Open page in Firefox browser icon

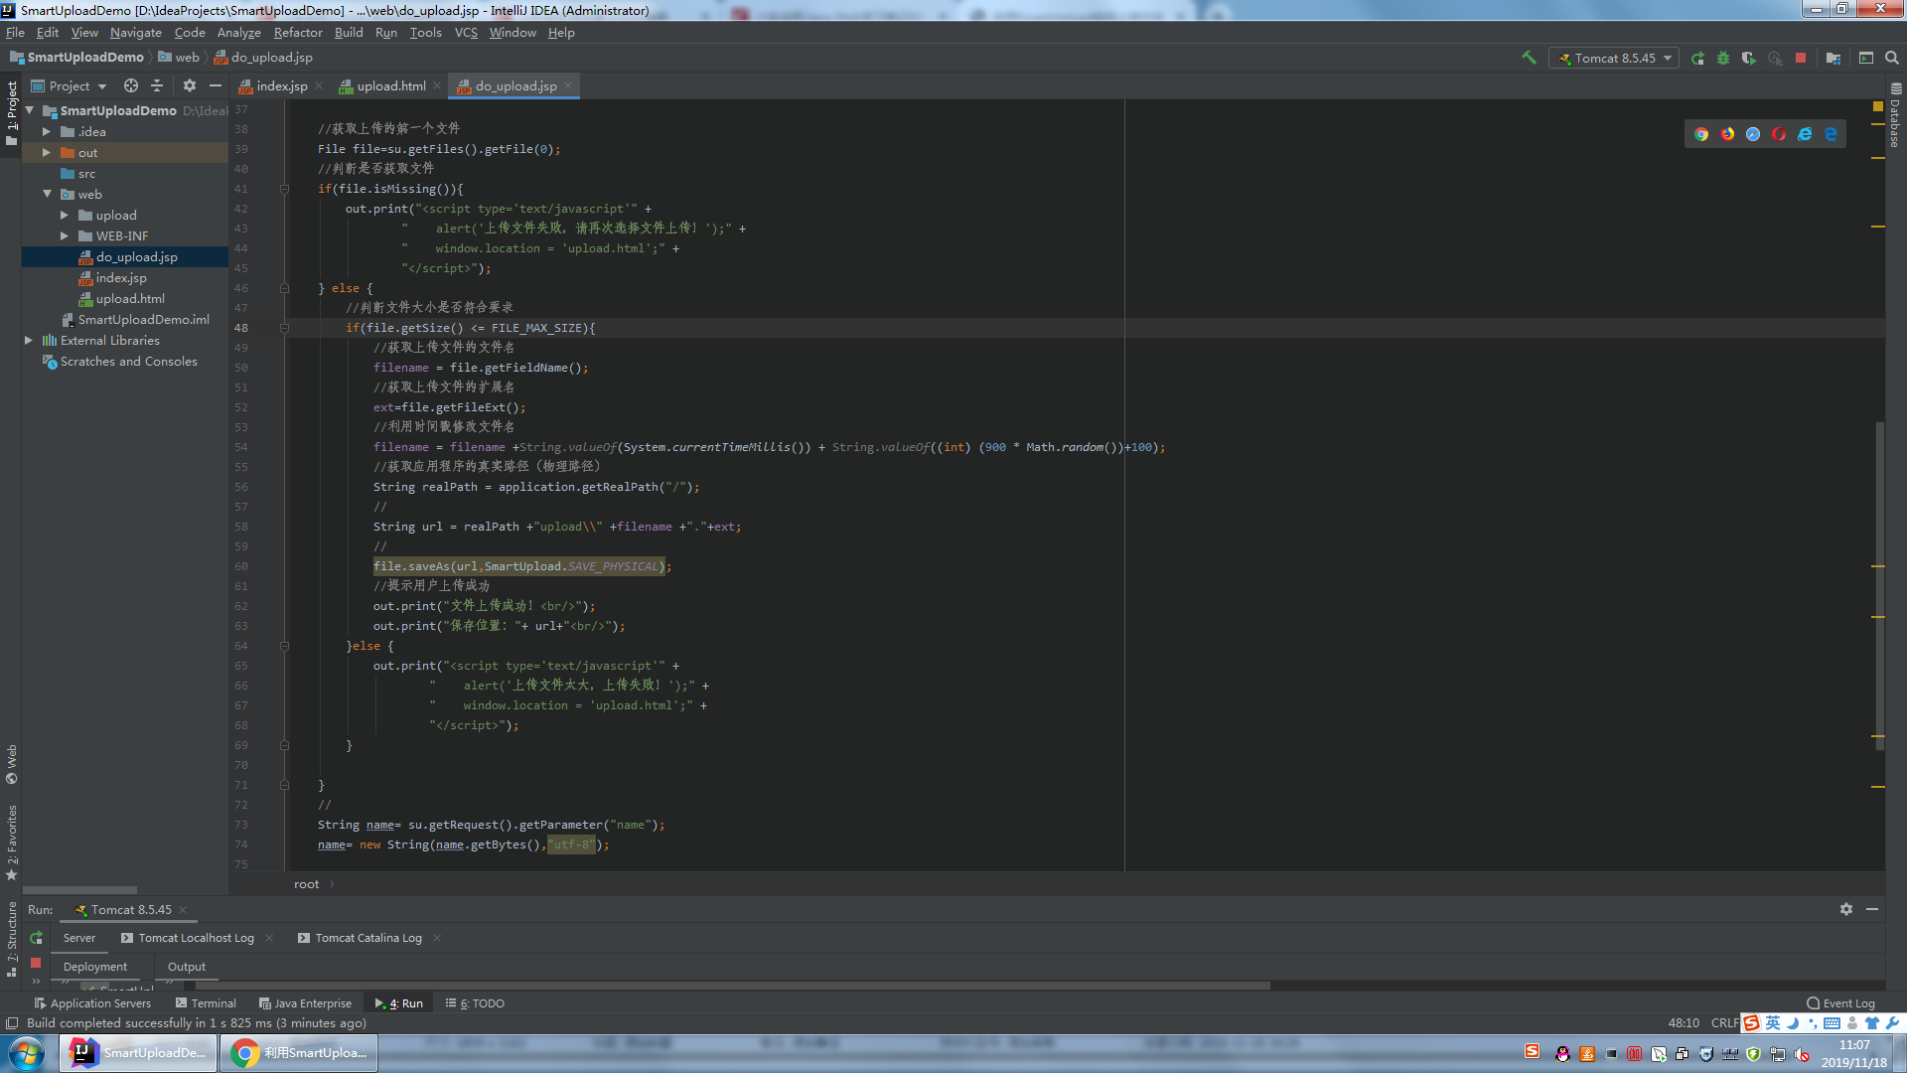1727,134
